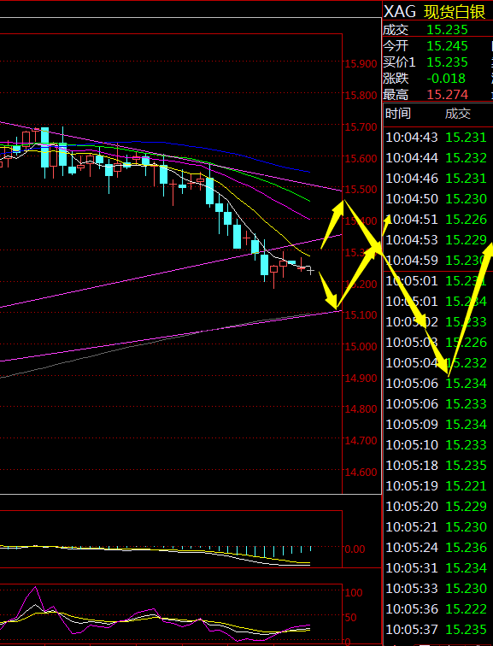This screenshot has height=646, width=493.
Task: Click the 时间 column header
Action: tap(398, 114)
